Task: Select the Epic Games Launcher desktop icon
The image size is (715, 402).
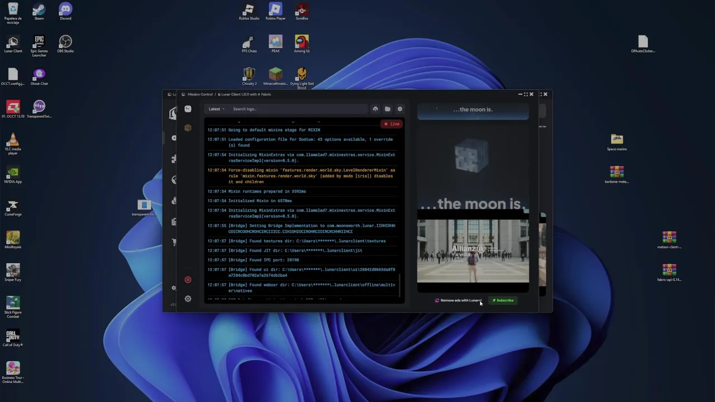Action: point(39,46)
